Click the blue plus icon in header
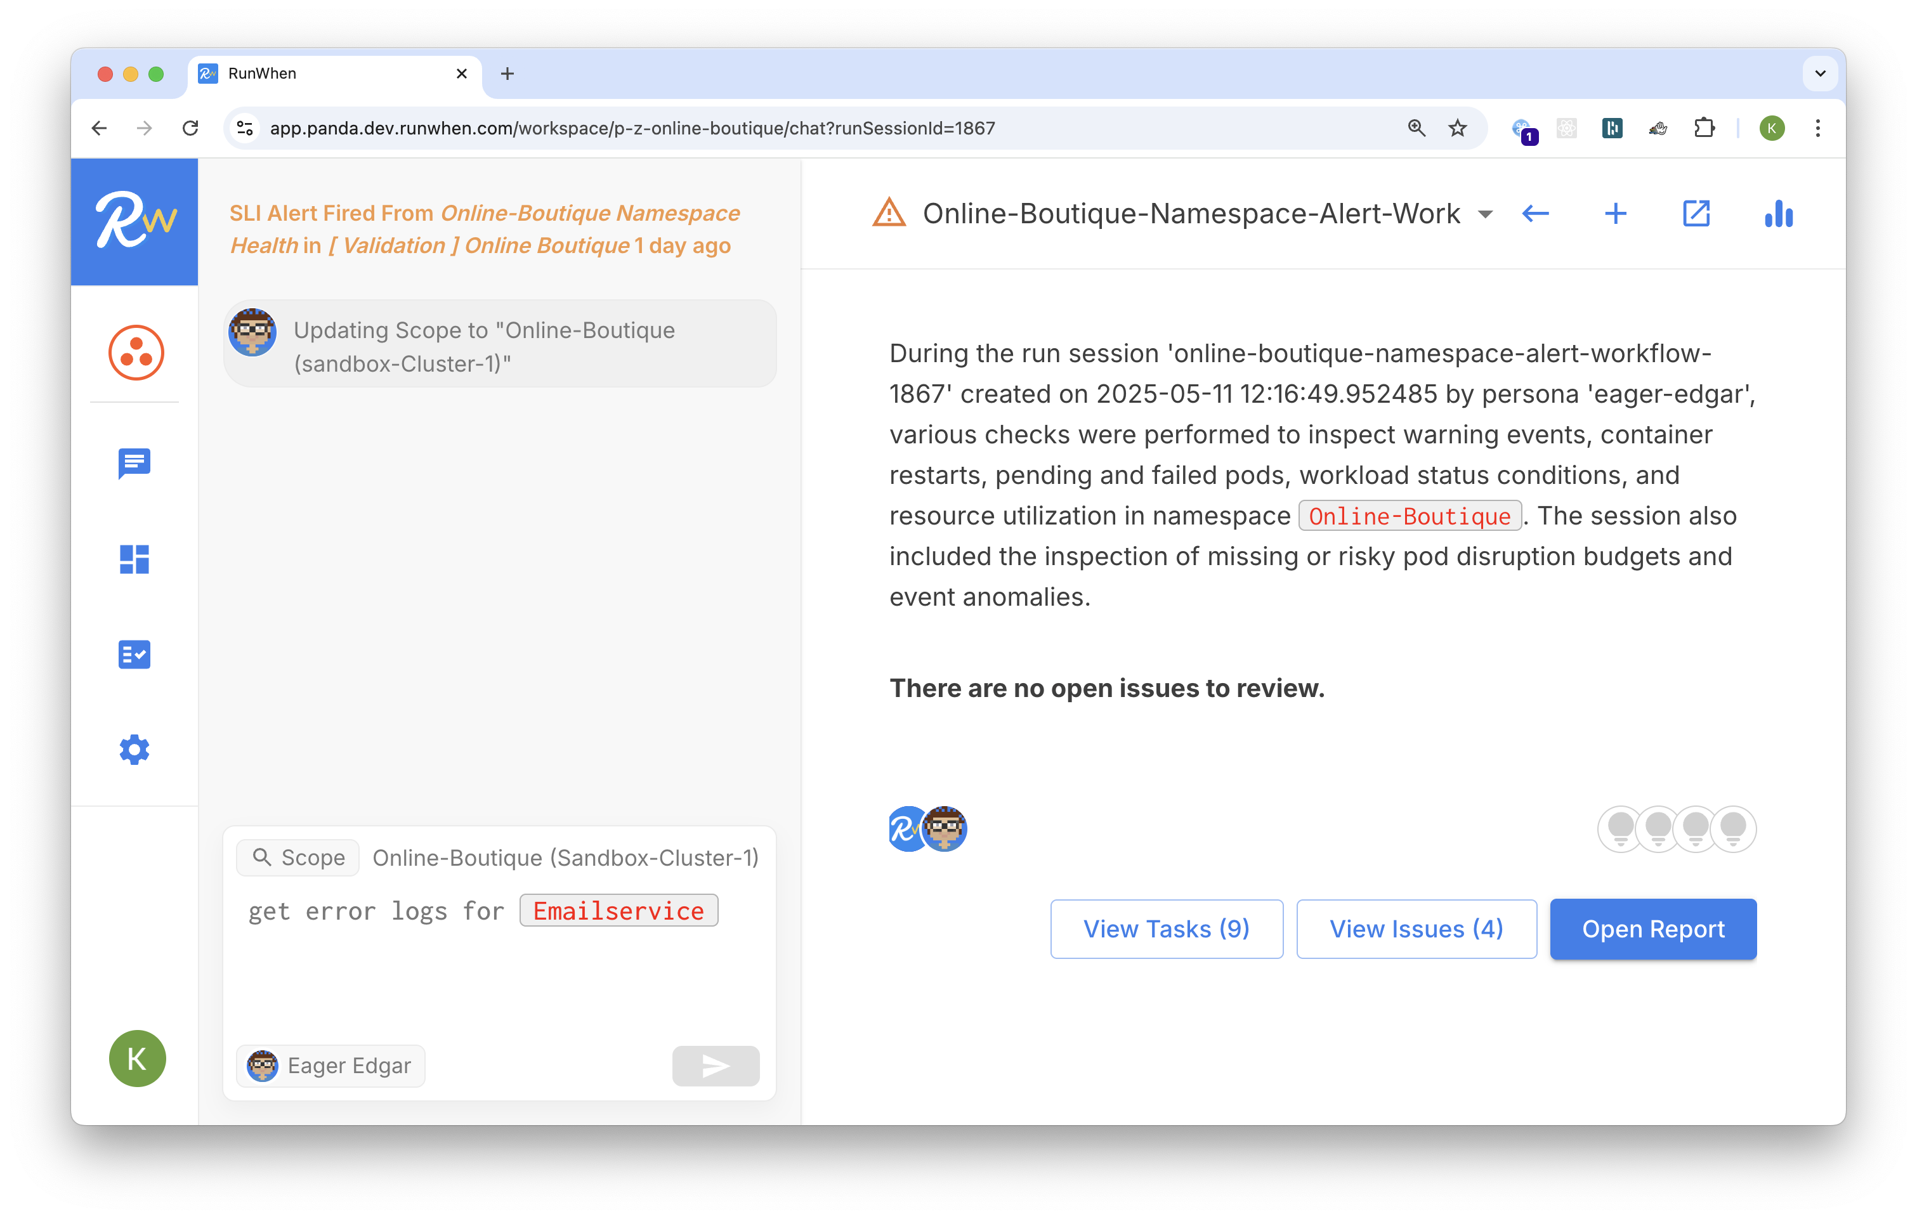The width and height of the screenshot is (1917, 1219). pyautogui.click(x=1615, y=213)
